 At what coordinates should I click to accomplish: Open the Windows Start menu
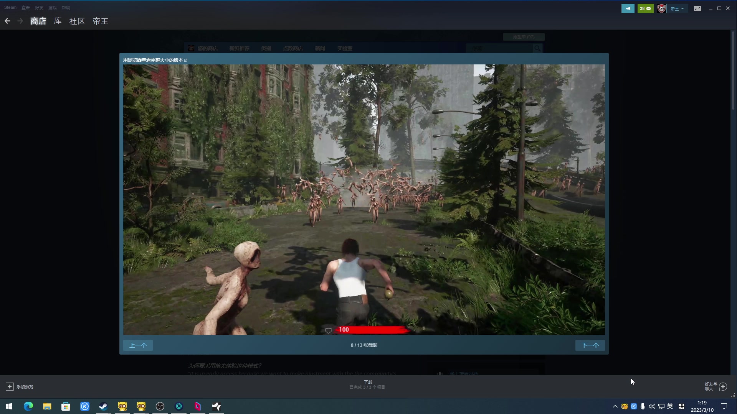9,406
